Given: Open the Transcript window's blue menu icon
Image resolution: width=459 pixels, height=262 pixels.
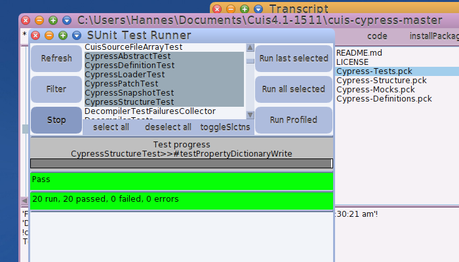Looking at the screenshot, I should click(258, 9).
